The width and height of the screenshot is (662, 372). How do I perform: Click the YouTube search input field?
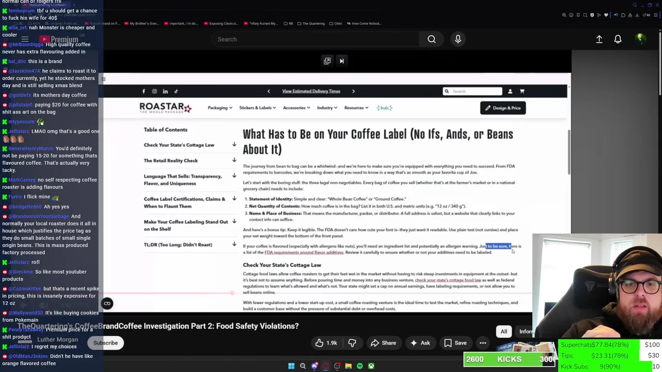coord(315,39)
